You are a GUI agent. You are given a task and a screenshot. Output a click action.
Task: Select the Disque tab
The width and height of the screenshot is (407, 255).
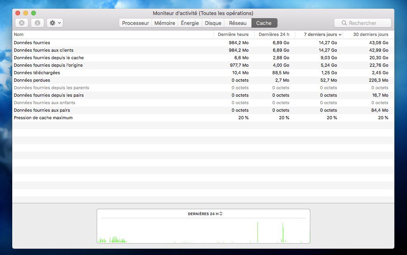213,23
